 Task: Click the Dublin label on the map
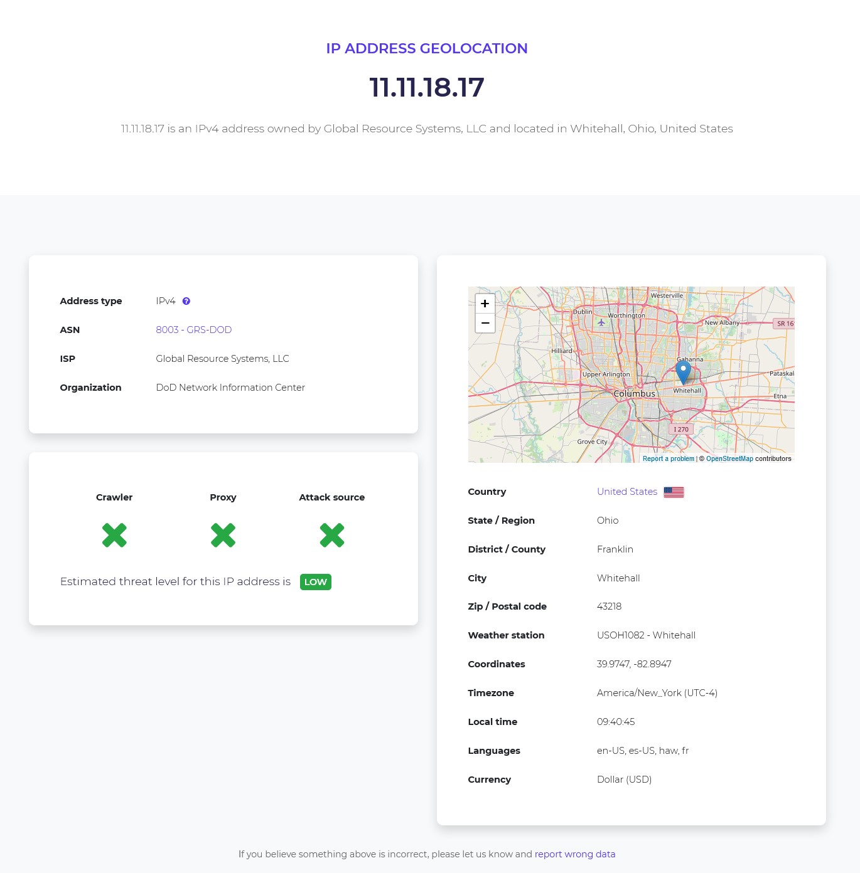click(583, 311)
